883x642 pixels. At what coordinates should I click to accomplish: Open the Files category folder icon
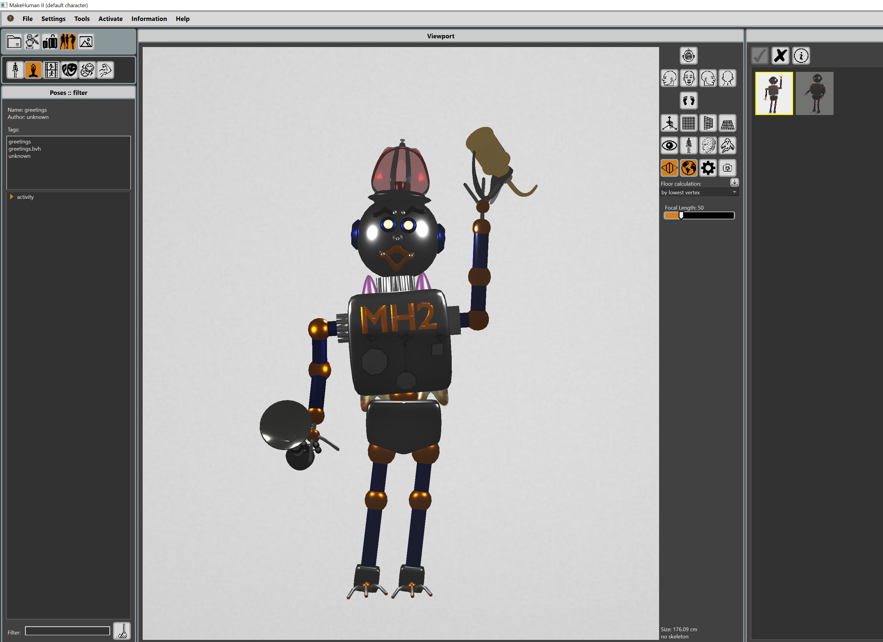pos(14,42)
